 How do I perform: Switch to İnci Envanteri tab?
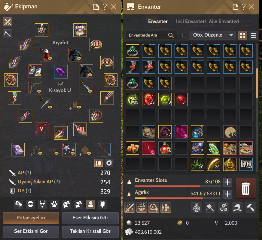click(x=191, y=22)
